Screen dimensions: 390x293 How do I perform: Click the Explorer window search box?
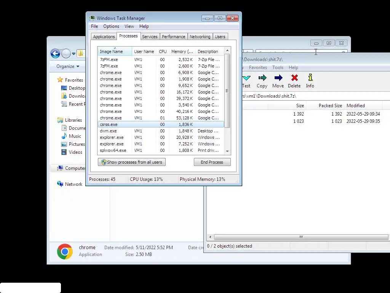tap(302, 51)
